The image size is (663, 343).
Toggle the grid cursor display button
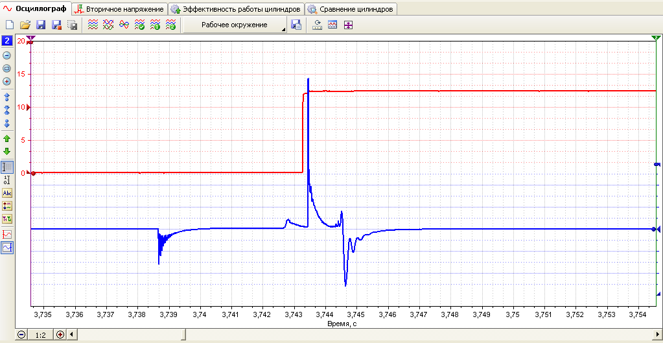click(7, 167)
